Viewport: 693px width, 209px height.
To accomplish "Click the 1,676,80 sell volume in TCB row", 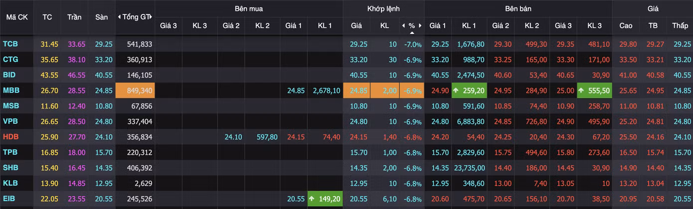I will (470, 44).
